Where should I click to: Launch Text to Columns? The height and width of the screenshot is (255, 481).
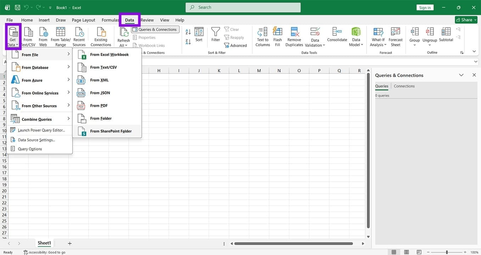[263, 37]
